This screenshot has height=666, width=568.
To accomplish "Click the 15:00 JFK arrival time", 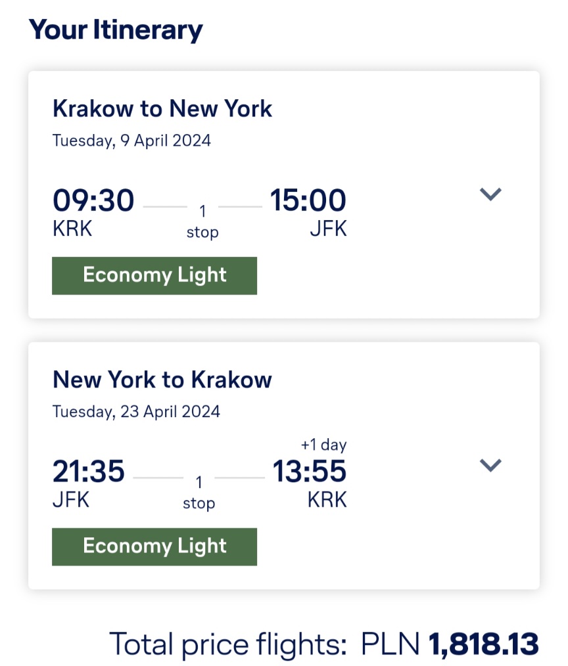I will pos(308,200).
